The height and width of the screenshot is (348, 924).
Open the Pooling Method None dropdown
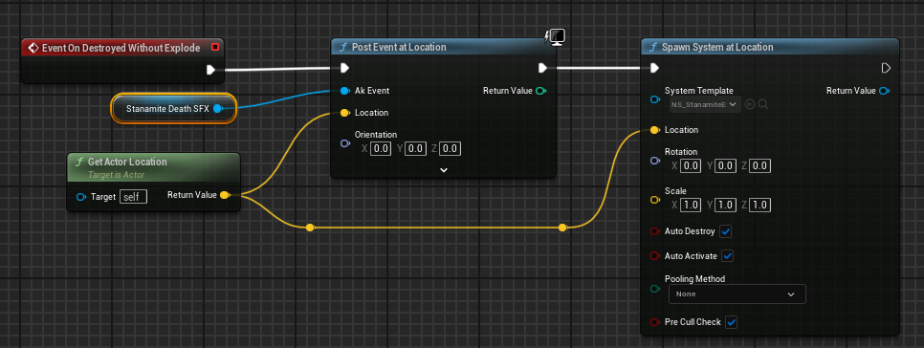click(x=737, y=294)
